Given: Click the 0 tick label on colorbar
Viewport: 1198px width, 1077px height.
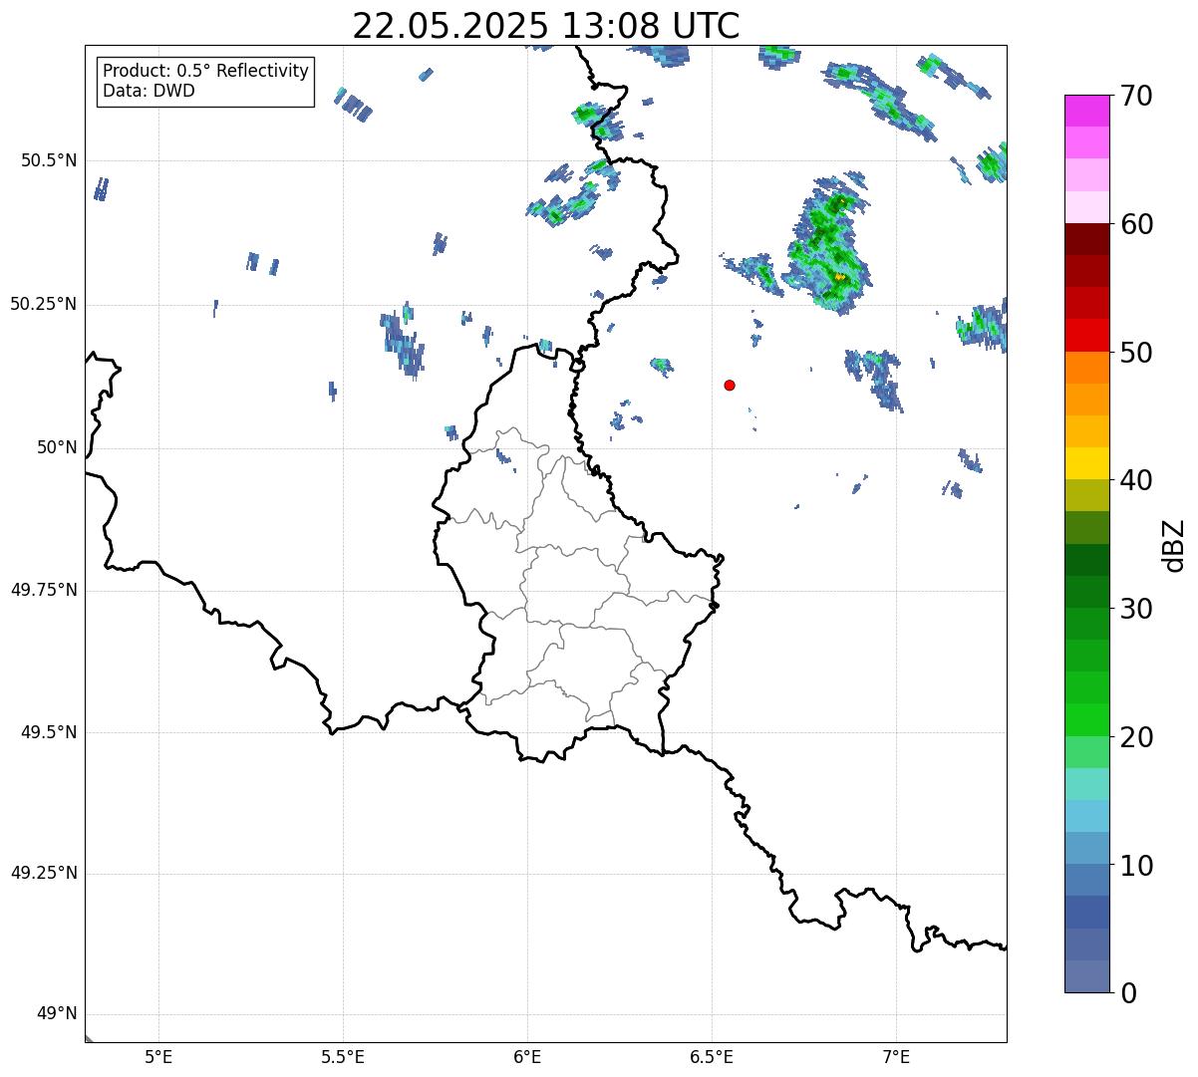Looking at the screenshot, I should coord(1128,993).
